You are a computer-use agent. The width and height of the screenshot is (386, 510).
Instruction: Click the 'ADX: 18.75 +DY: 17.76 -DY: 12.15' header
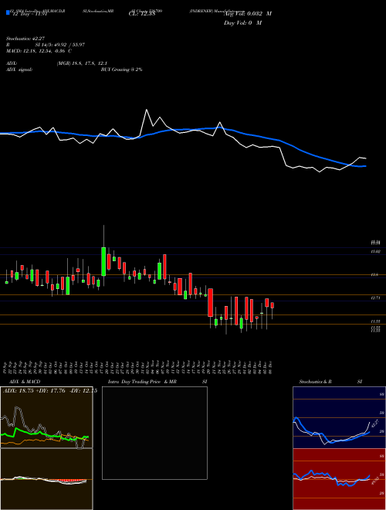[49, 391]
